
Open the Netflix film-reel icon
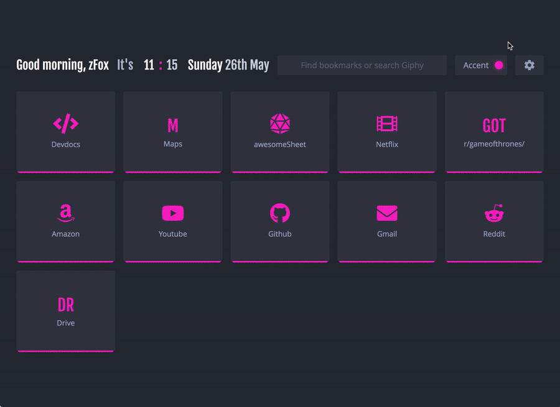tap(386, 123)
